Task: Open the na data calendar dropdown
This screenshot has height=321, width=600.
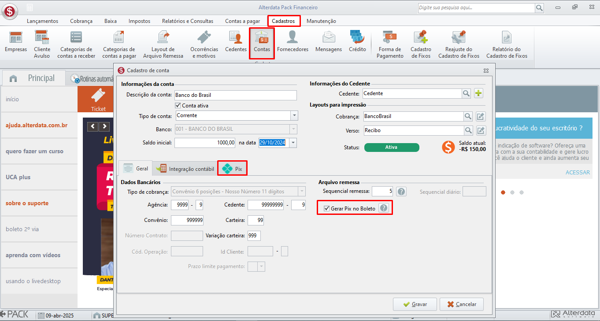Action: pos(293,143)
